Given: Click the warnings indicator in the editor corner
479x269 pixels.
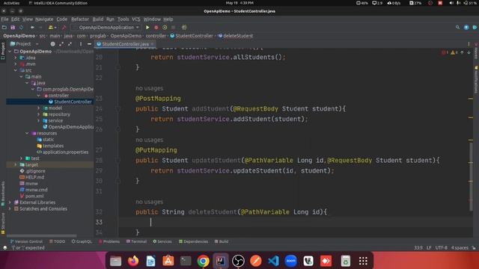Looking at the screenshot, I should (x=454, y=52).
